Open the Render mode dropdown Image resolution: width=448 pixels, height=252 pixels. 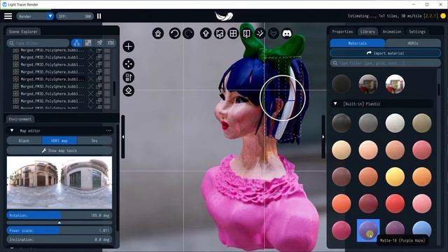point(35,16)
